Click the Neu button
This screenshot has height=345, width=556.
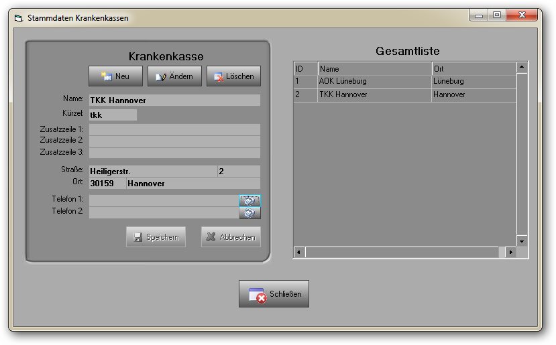tap(115, 76)
